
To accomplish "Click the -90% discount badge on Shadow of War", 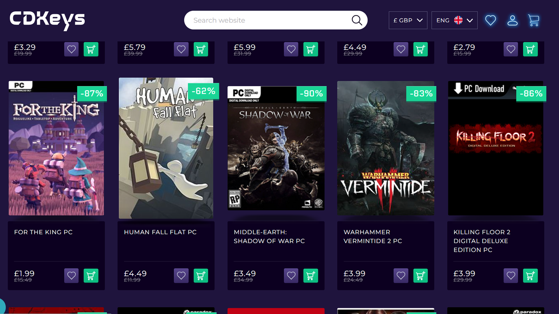I will [311, 93].
